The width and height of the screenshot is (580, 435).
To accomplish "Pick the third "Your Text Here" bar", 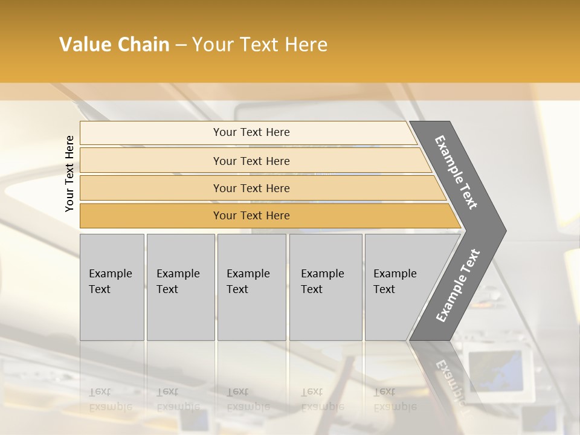I will tap(251, 188).
